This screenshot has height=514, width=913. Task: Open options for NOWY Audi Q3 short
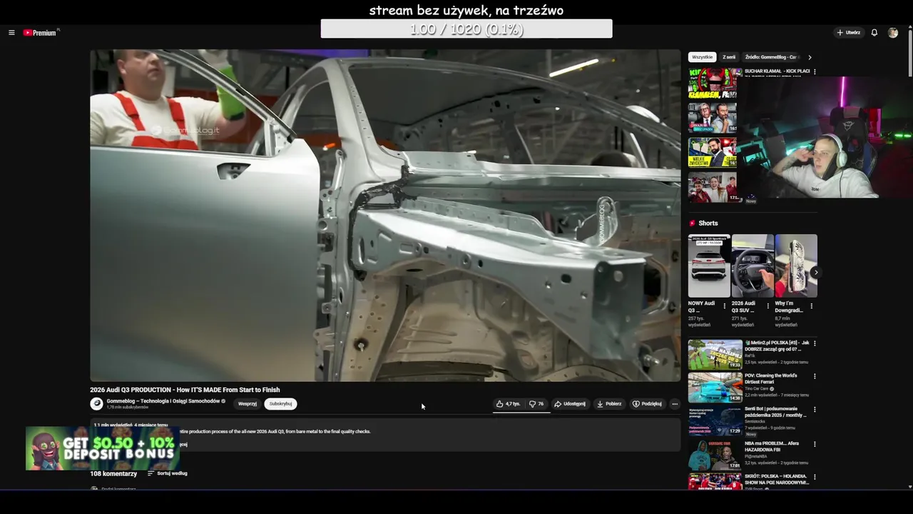coord(725,306)
